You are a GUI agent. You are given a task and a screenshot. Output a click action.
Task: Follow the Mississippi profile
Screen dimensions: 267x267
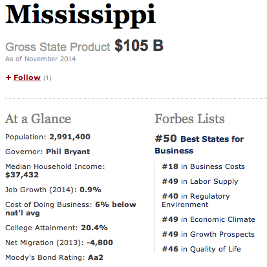pyautogui.click(x=27, y=77)
